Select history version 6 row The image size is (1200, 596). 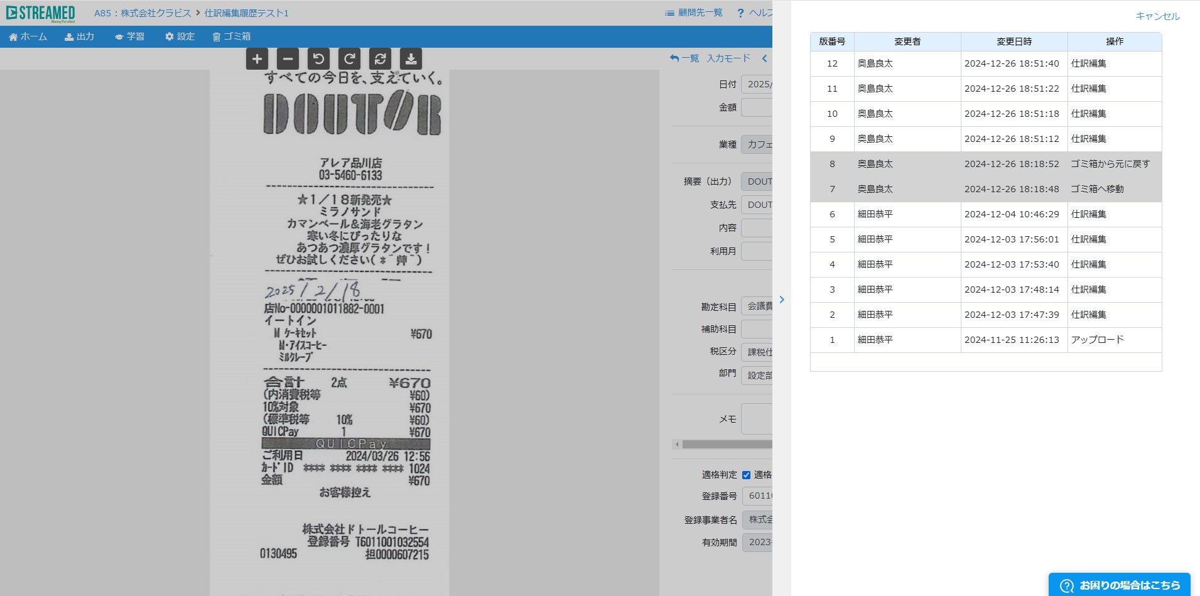tap(986, 214)
